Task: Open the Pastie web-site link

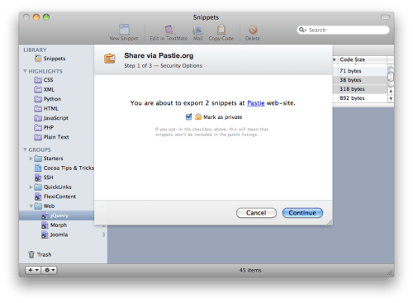Action: tap(256, 103)
